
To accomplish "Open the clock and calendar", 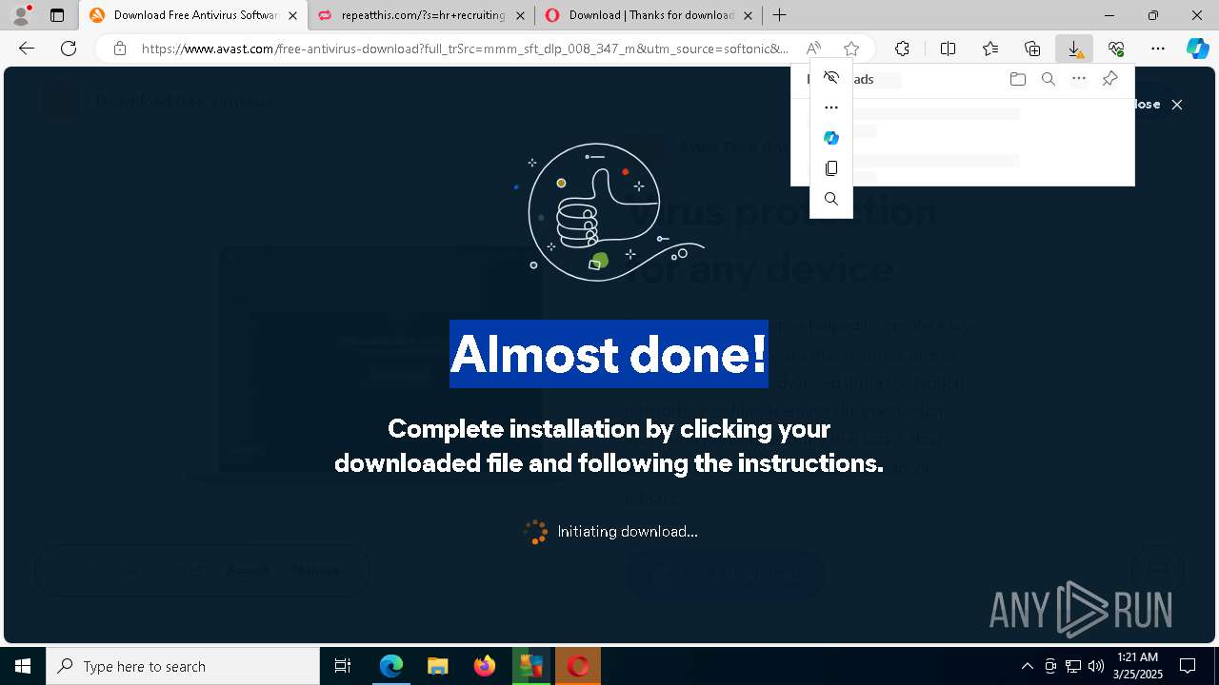I will pos(1138,666).
